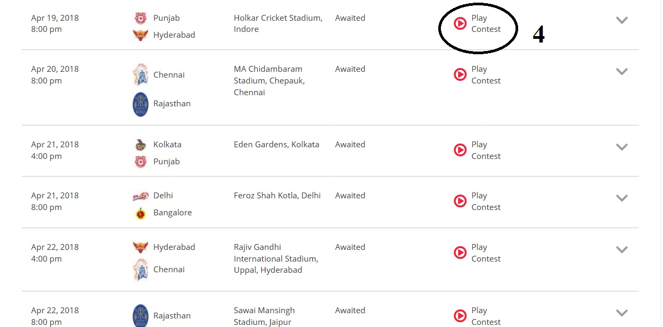The width and height of the screenshot is (663, 327).
Task: Click the Rajasthan team name in Apr 20 match
Action: [x=171, y=104]
